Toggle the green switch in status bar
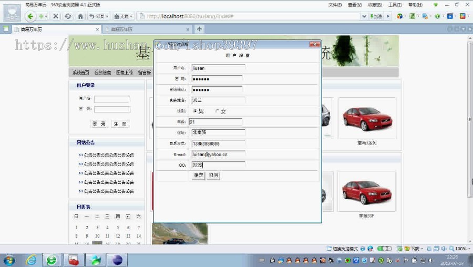 click(385, 249)
